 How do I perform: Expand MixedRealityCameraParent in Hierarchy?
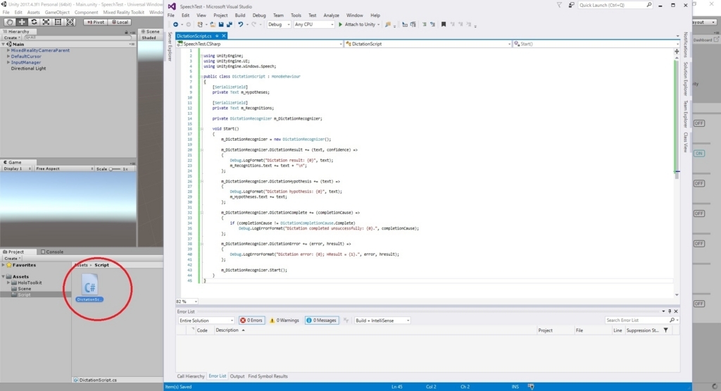pos(8,50)
